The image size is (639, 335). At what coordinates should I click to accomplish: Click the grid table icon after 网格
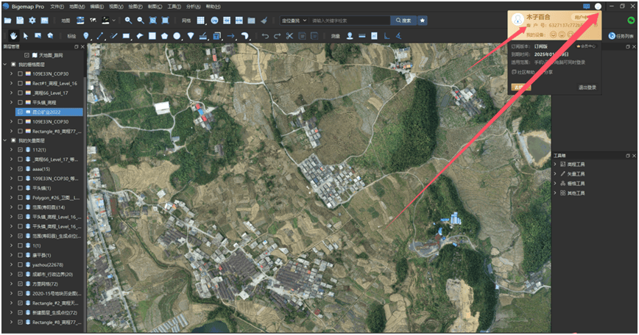[201, 21]
